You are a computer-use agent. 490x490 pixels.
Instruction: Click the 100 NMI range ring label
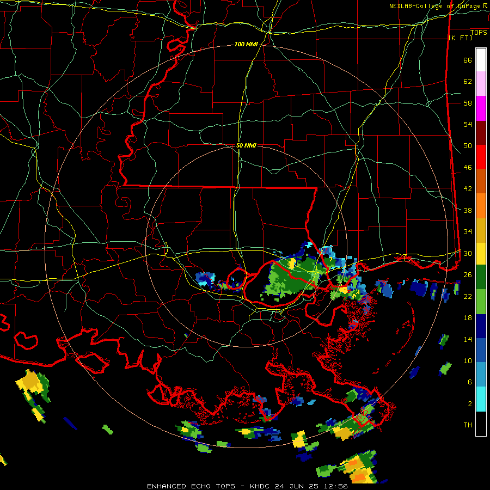[246, 45]
